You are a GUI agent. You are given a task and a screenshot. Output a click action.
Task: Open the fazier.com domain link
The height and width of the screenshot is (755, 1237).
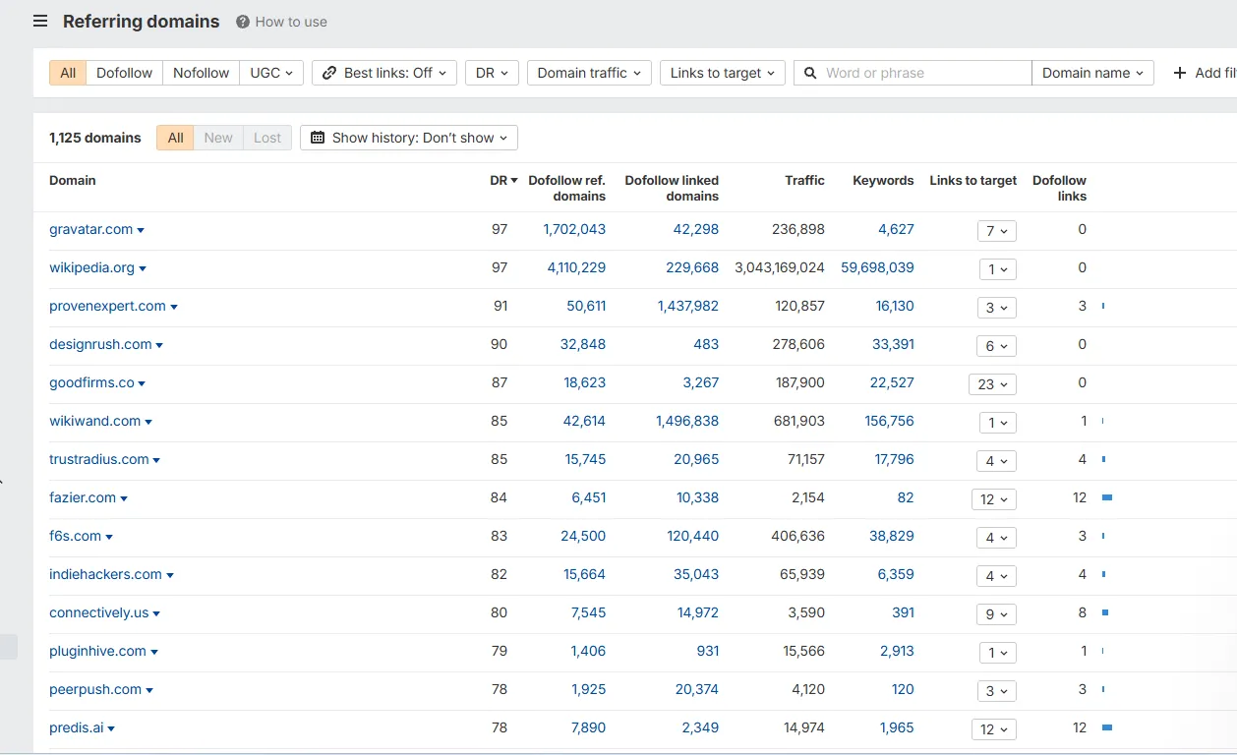(83, 497)
